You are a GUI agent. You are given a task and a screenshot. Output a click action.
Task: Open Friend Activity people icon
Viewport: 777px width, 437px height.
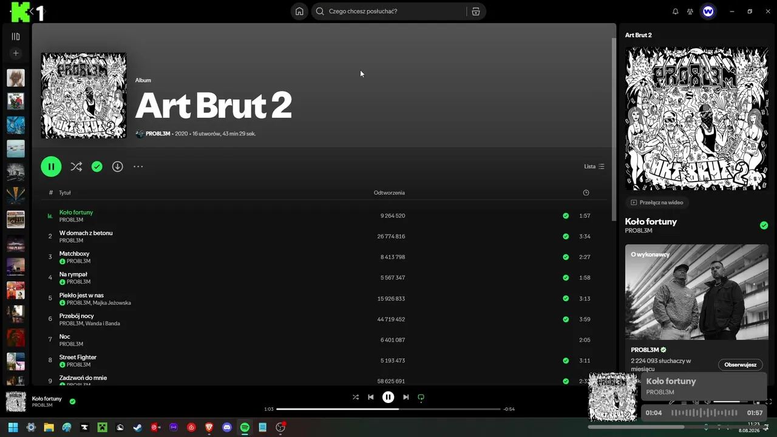pos(690,11)
